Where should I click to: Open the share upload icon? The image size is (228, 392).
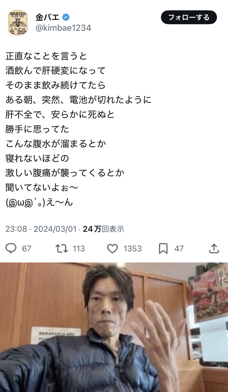214,248
